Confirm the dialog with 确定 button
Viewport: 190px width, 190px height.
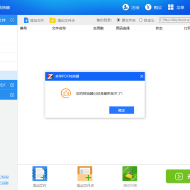click(121, 110)
